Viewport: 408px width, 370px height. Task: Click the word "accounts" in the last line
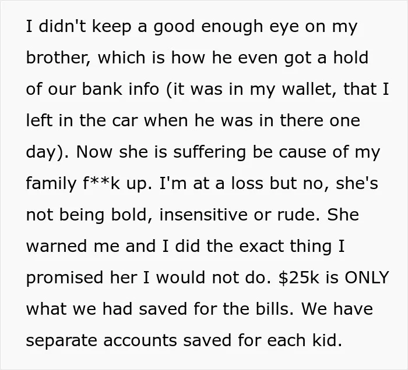click(140, 340)
